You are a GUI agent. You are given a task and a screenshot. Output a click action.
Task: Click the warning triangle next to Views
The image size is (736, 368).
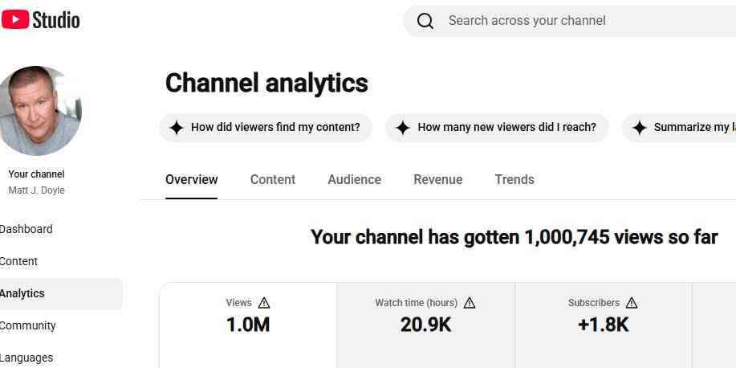[264, 303]
